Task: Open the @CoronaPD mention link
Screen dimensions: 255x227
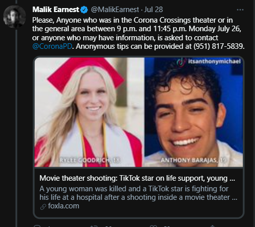Action: (x=52, y=46)
